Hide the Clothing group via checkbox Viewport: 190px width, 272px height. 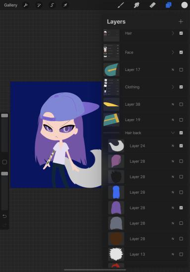[181, 87]
